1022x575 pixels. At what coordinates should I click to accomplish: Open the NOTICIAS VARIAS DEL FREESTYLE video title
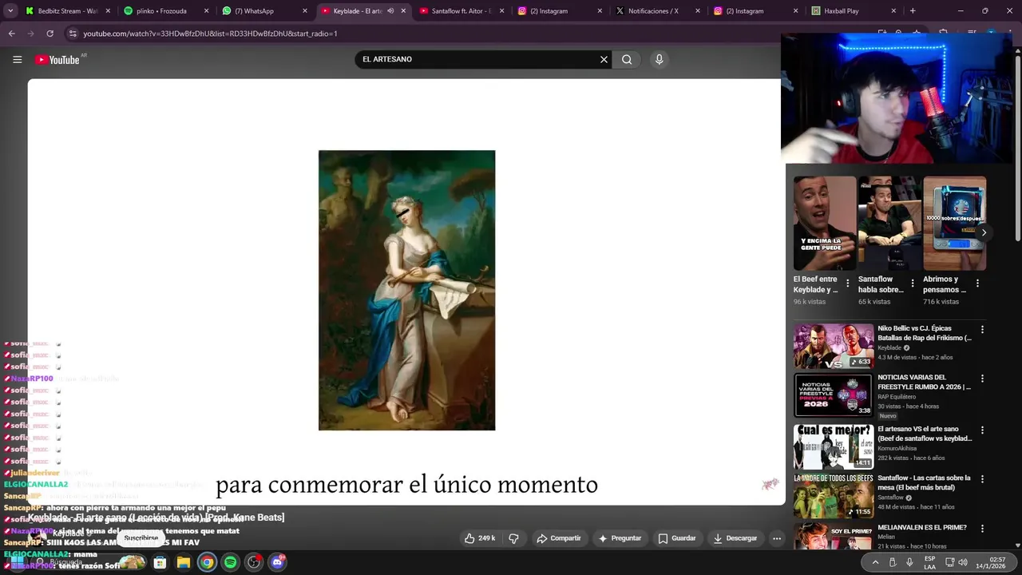pyautogui.click(x=924, y=382)
